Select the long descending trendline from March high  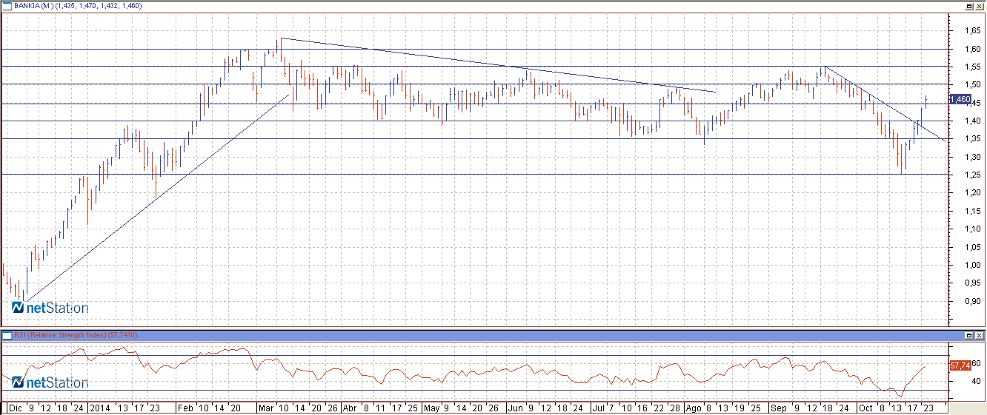tap(498, 65)
